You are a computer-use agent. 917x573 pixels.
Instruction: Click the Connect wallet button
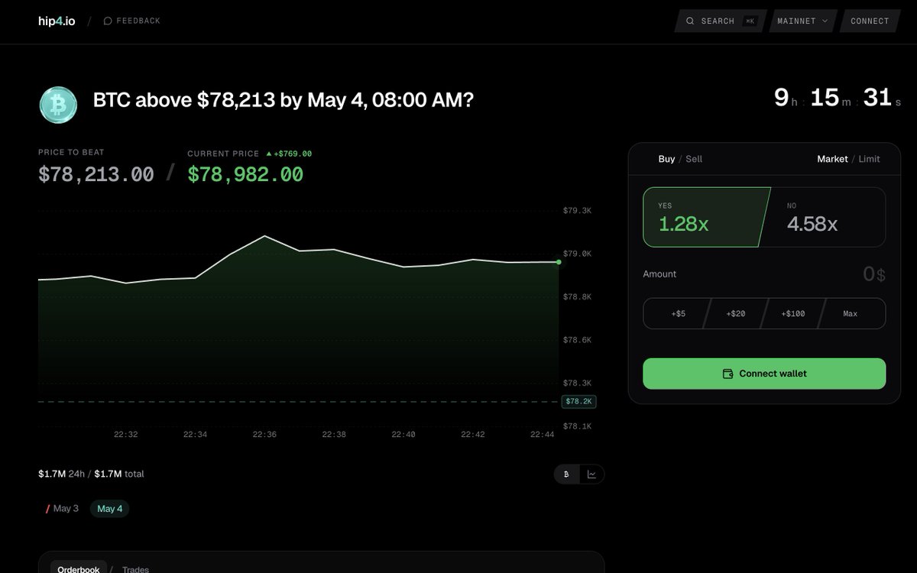764,374
